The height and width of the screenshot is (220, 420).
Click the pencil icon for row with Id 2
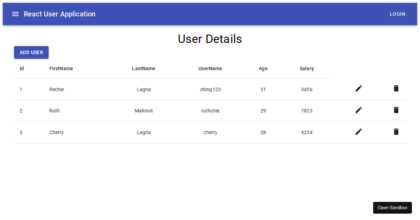[x=358, y=110]
